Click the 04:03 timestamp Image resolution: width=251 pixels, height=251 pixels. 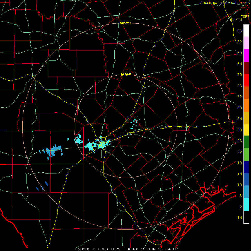(x=172, y=249)
